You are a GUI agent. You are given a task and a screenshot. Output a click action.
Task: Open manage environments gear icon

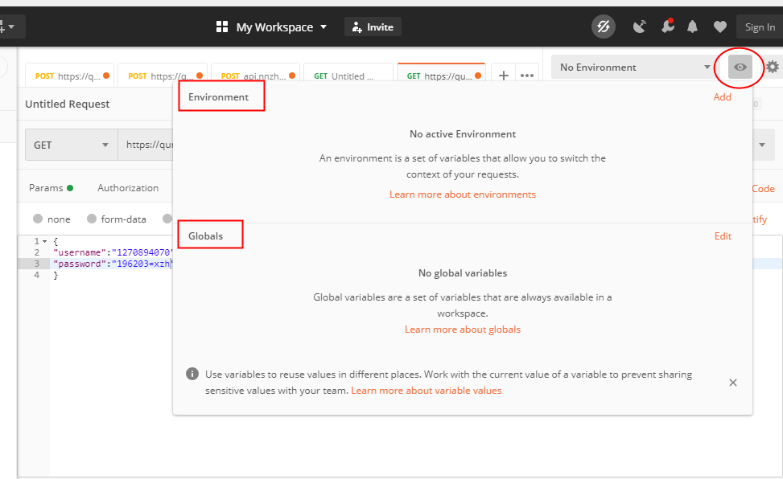[773, 68]
